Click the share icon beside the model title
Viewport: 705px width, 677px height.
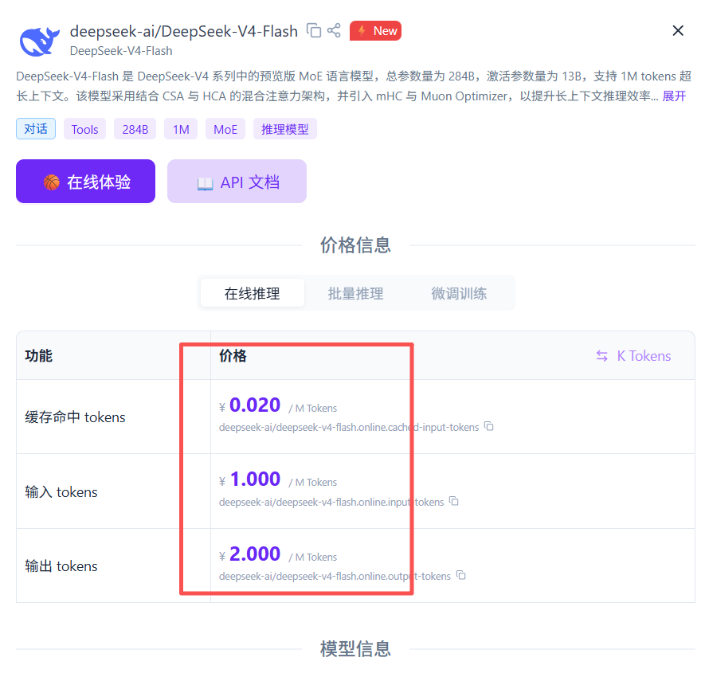coord(334,30)
